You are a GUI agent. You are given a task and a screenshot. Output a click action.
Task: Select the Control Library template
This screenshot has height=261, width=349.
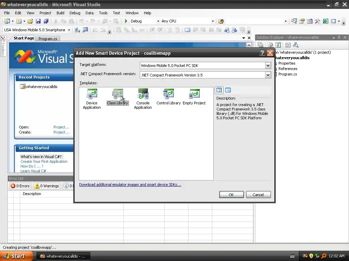168,97
